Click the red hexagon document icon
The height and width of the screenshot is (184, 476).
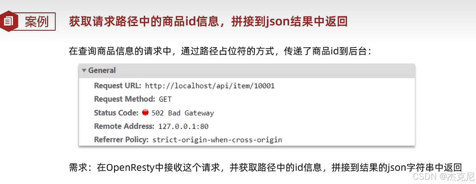click(9, 21)
